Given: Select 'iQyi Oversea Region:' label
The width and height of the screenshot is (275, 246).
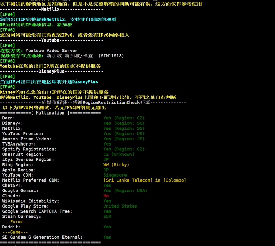Looking at the screenshot, I should [x=28, y=160].
